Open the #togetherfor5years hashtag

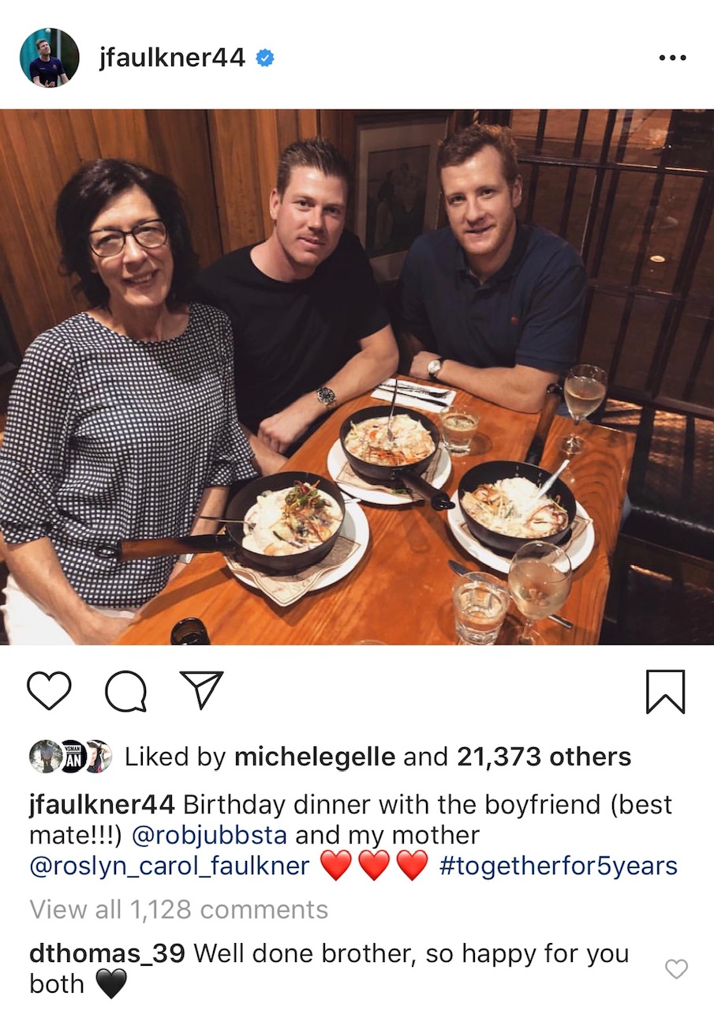click(558, 866)
